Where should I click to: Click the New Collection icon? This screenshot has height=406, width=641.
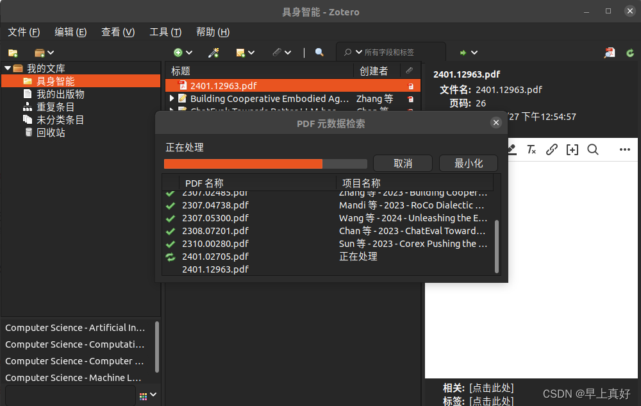[x=13, y=53]
